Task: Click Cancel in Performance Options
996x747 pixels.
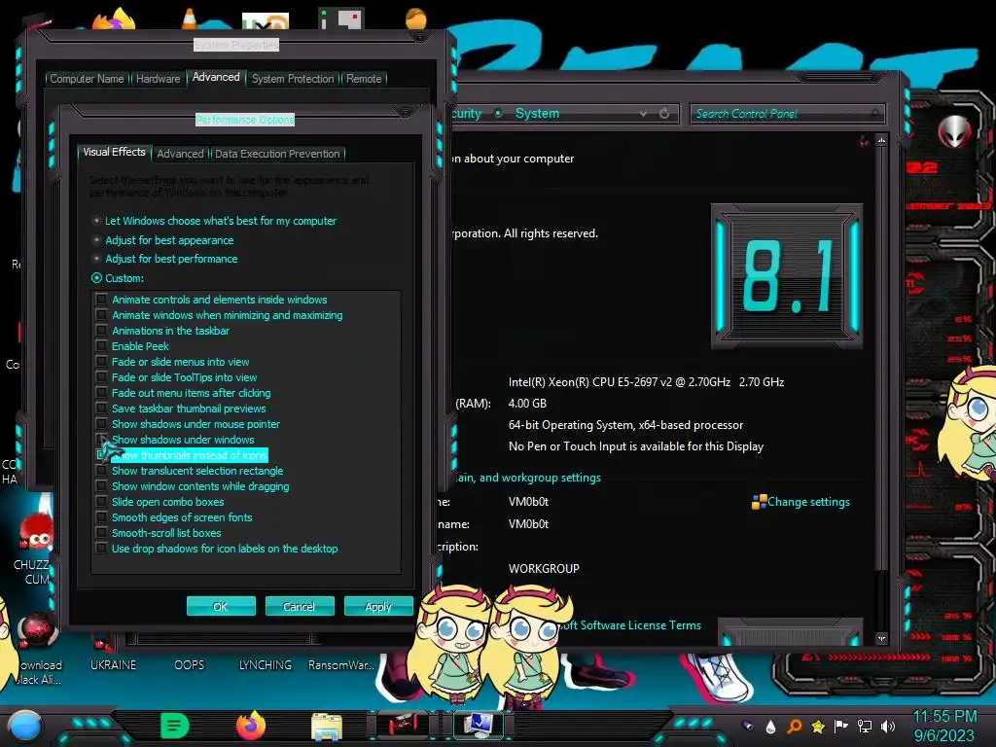Action: 300,607
